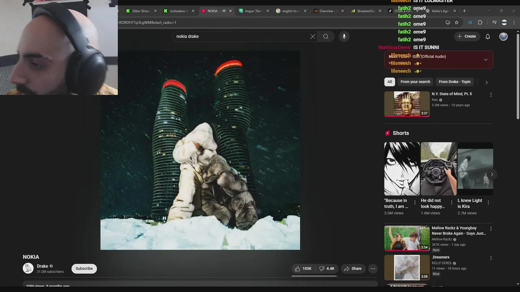This screenshot has height=292, width=520.
Task: Show more Shorts with the right arrow
Action: [x=492, y=174]
